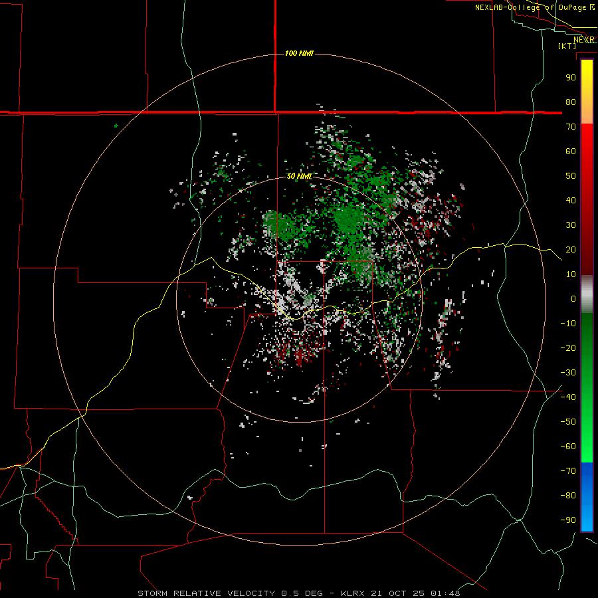598x598 pixels.
Task: Click the KLRX radar site identifier
Action: (x=353, y=593)
